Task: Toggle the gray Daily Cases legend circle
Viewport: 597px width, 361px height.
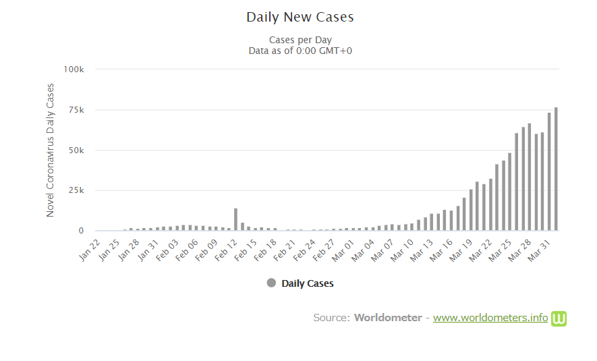Action: click(x=271, y=283)
